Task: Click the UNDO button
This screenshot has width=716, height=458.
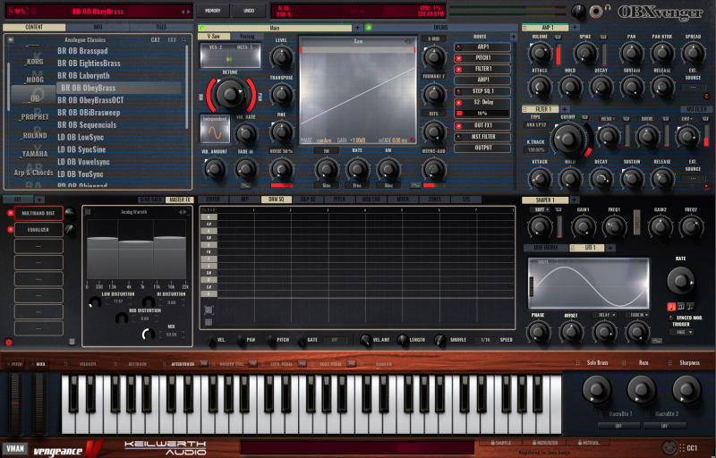Action: tap(249, 11)
